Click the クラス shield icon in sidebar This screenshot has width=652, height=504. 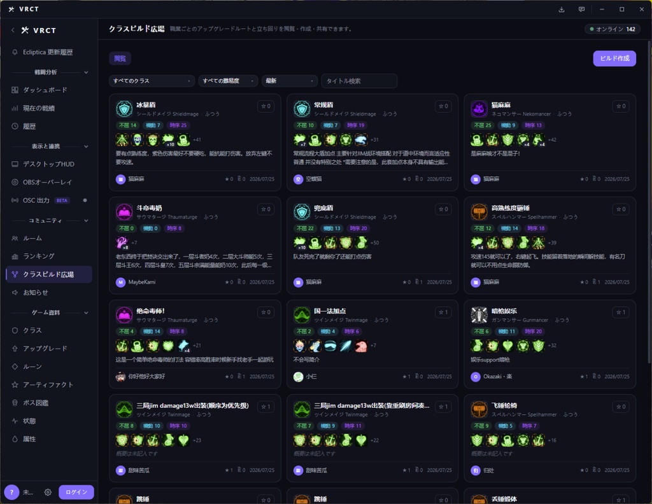[15, 330]
